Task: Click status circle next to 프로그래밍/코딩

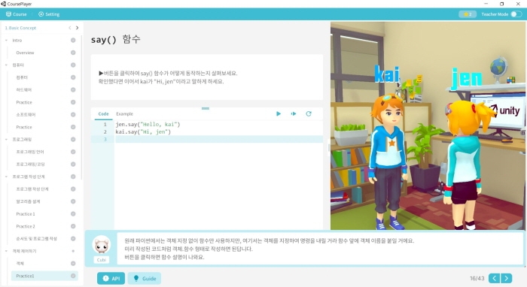Action: (x=73, y=165)
